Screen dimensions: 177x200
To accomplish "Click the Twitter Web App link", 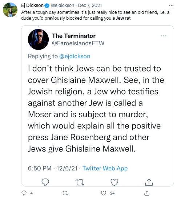I will [105, 168].
